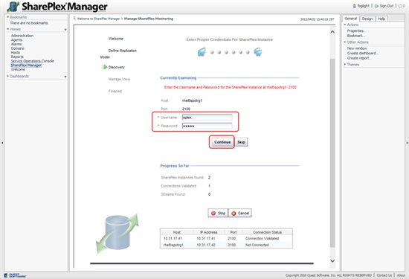Click the Stop button

coord(218,214)
